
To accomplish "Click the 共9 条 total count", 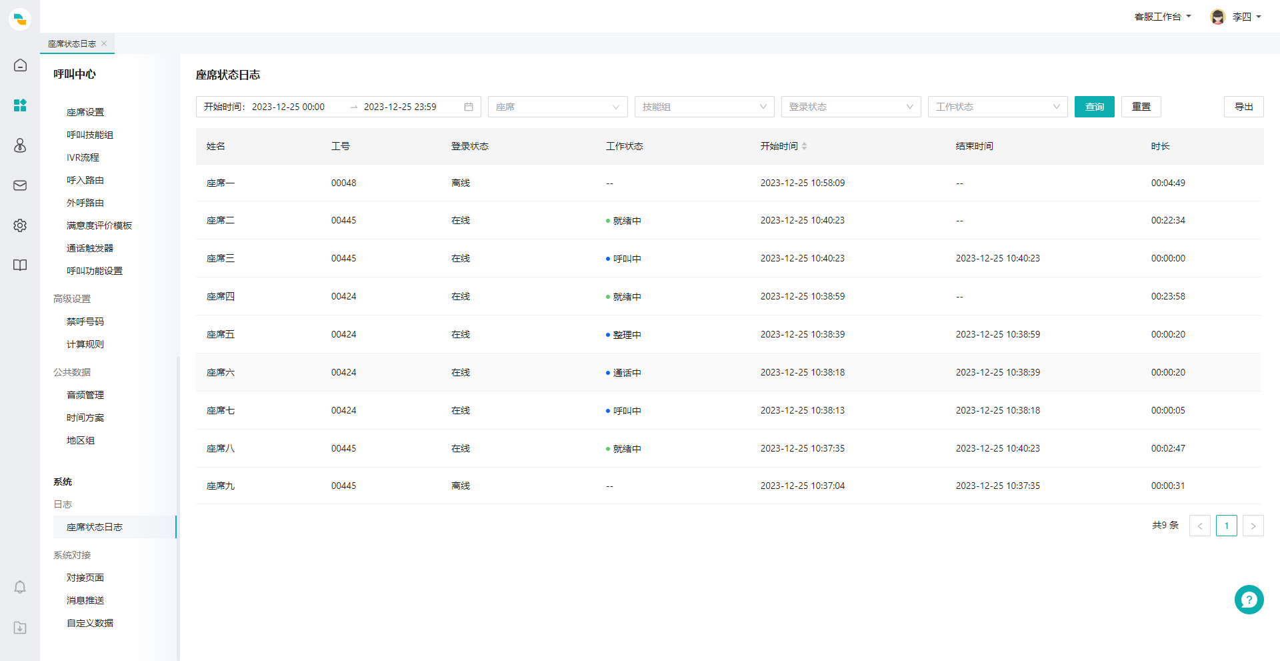I will (x=1165, y=526).
